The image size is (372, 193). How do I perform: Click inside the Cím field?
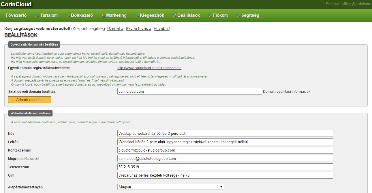coord(225,175)
